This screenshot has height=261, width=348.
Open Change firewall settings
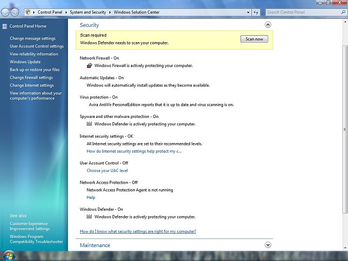[x=31, y=77]
